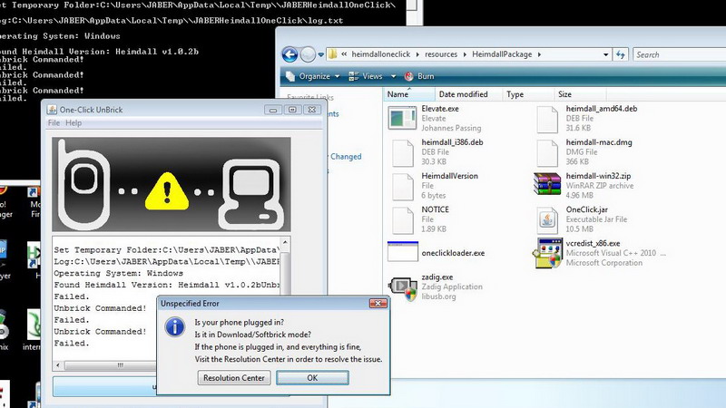Click 'Operating System: Windows' in log pane
The height and width of the screenshot is (408, 726).
coord(118,273)
